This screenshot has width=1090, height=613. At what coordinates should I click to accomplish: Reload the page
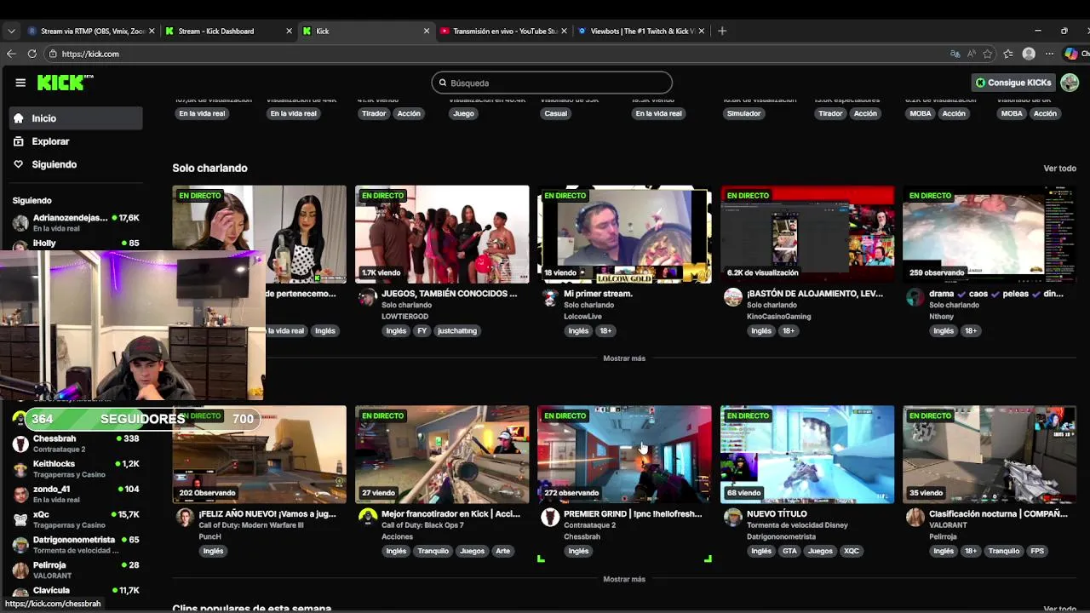(x=32, y=54)
